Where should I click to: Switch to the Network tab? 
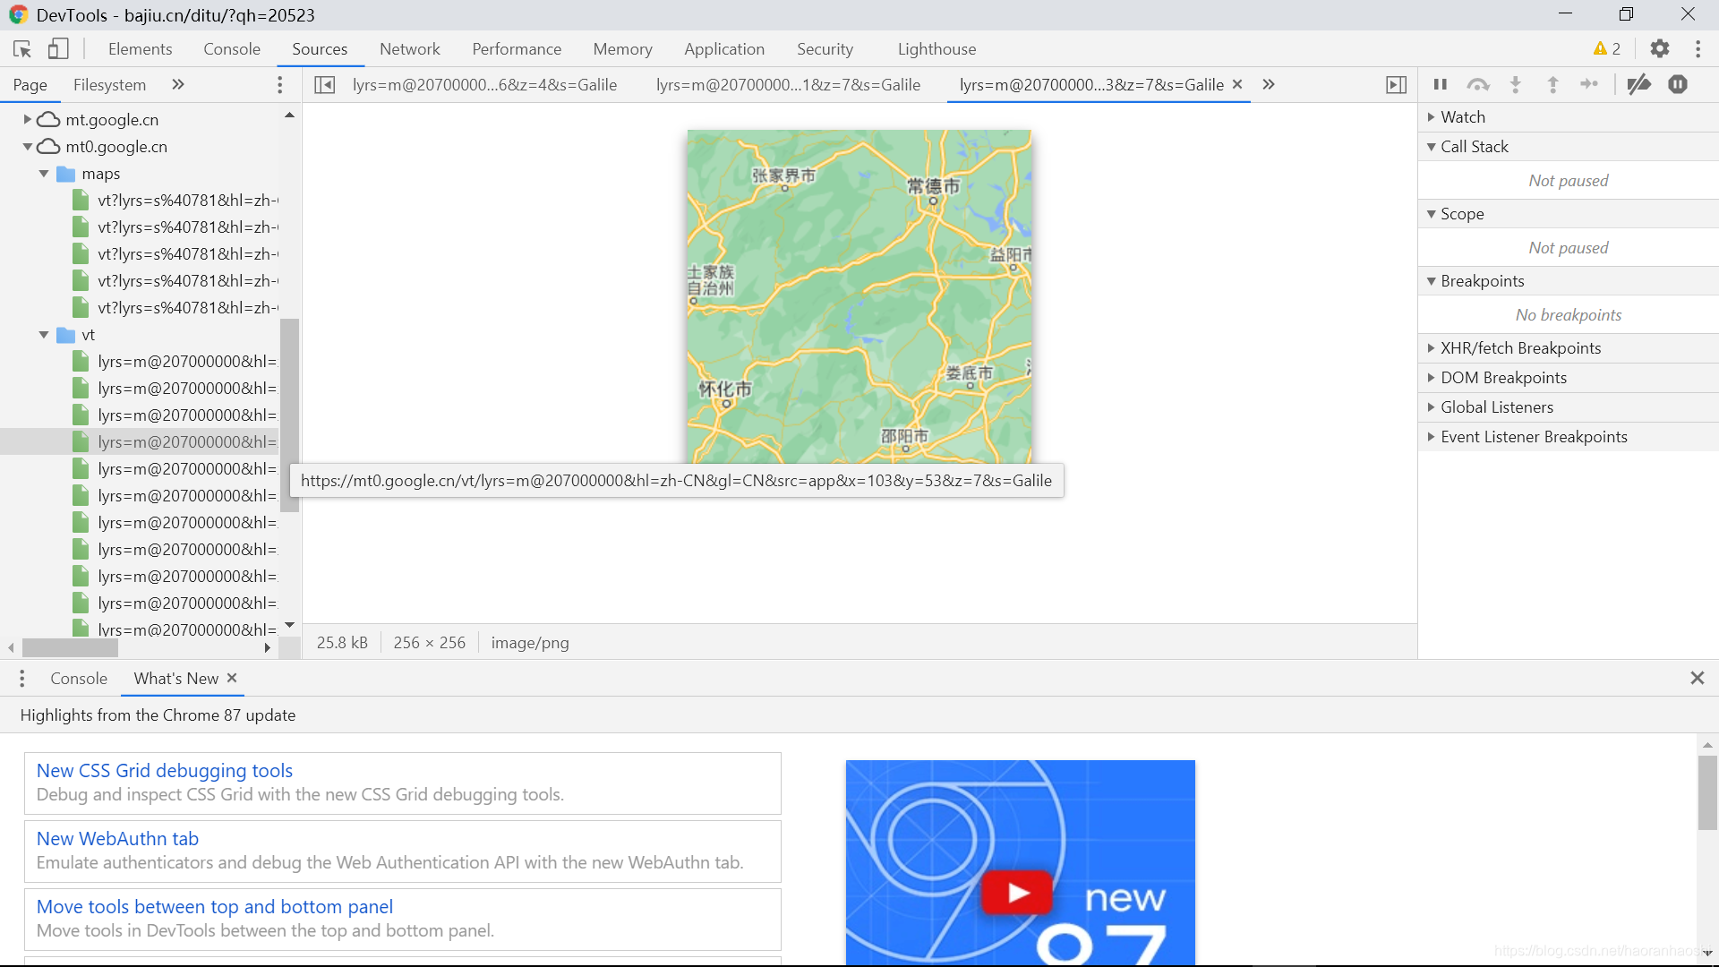tap(410, 48)
